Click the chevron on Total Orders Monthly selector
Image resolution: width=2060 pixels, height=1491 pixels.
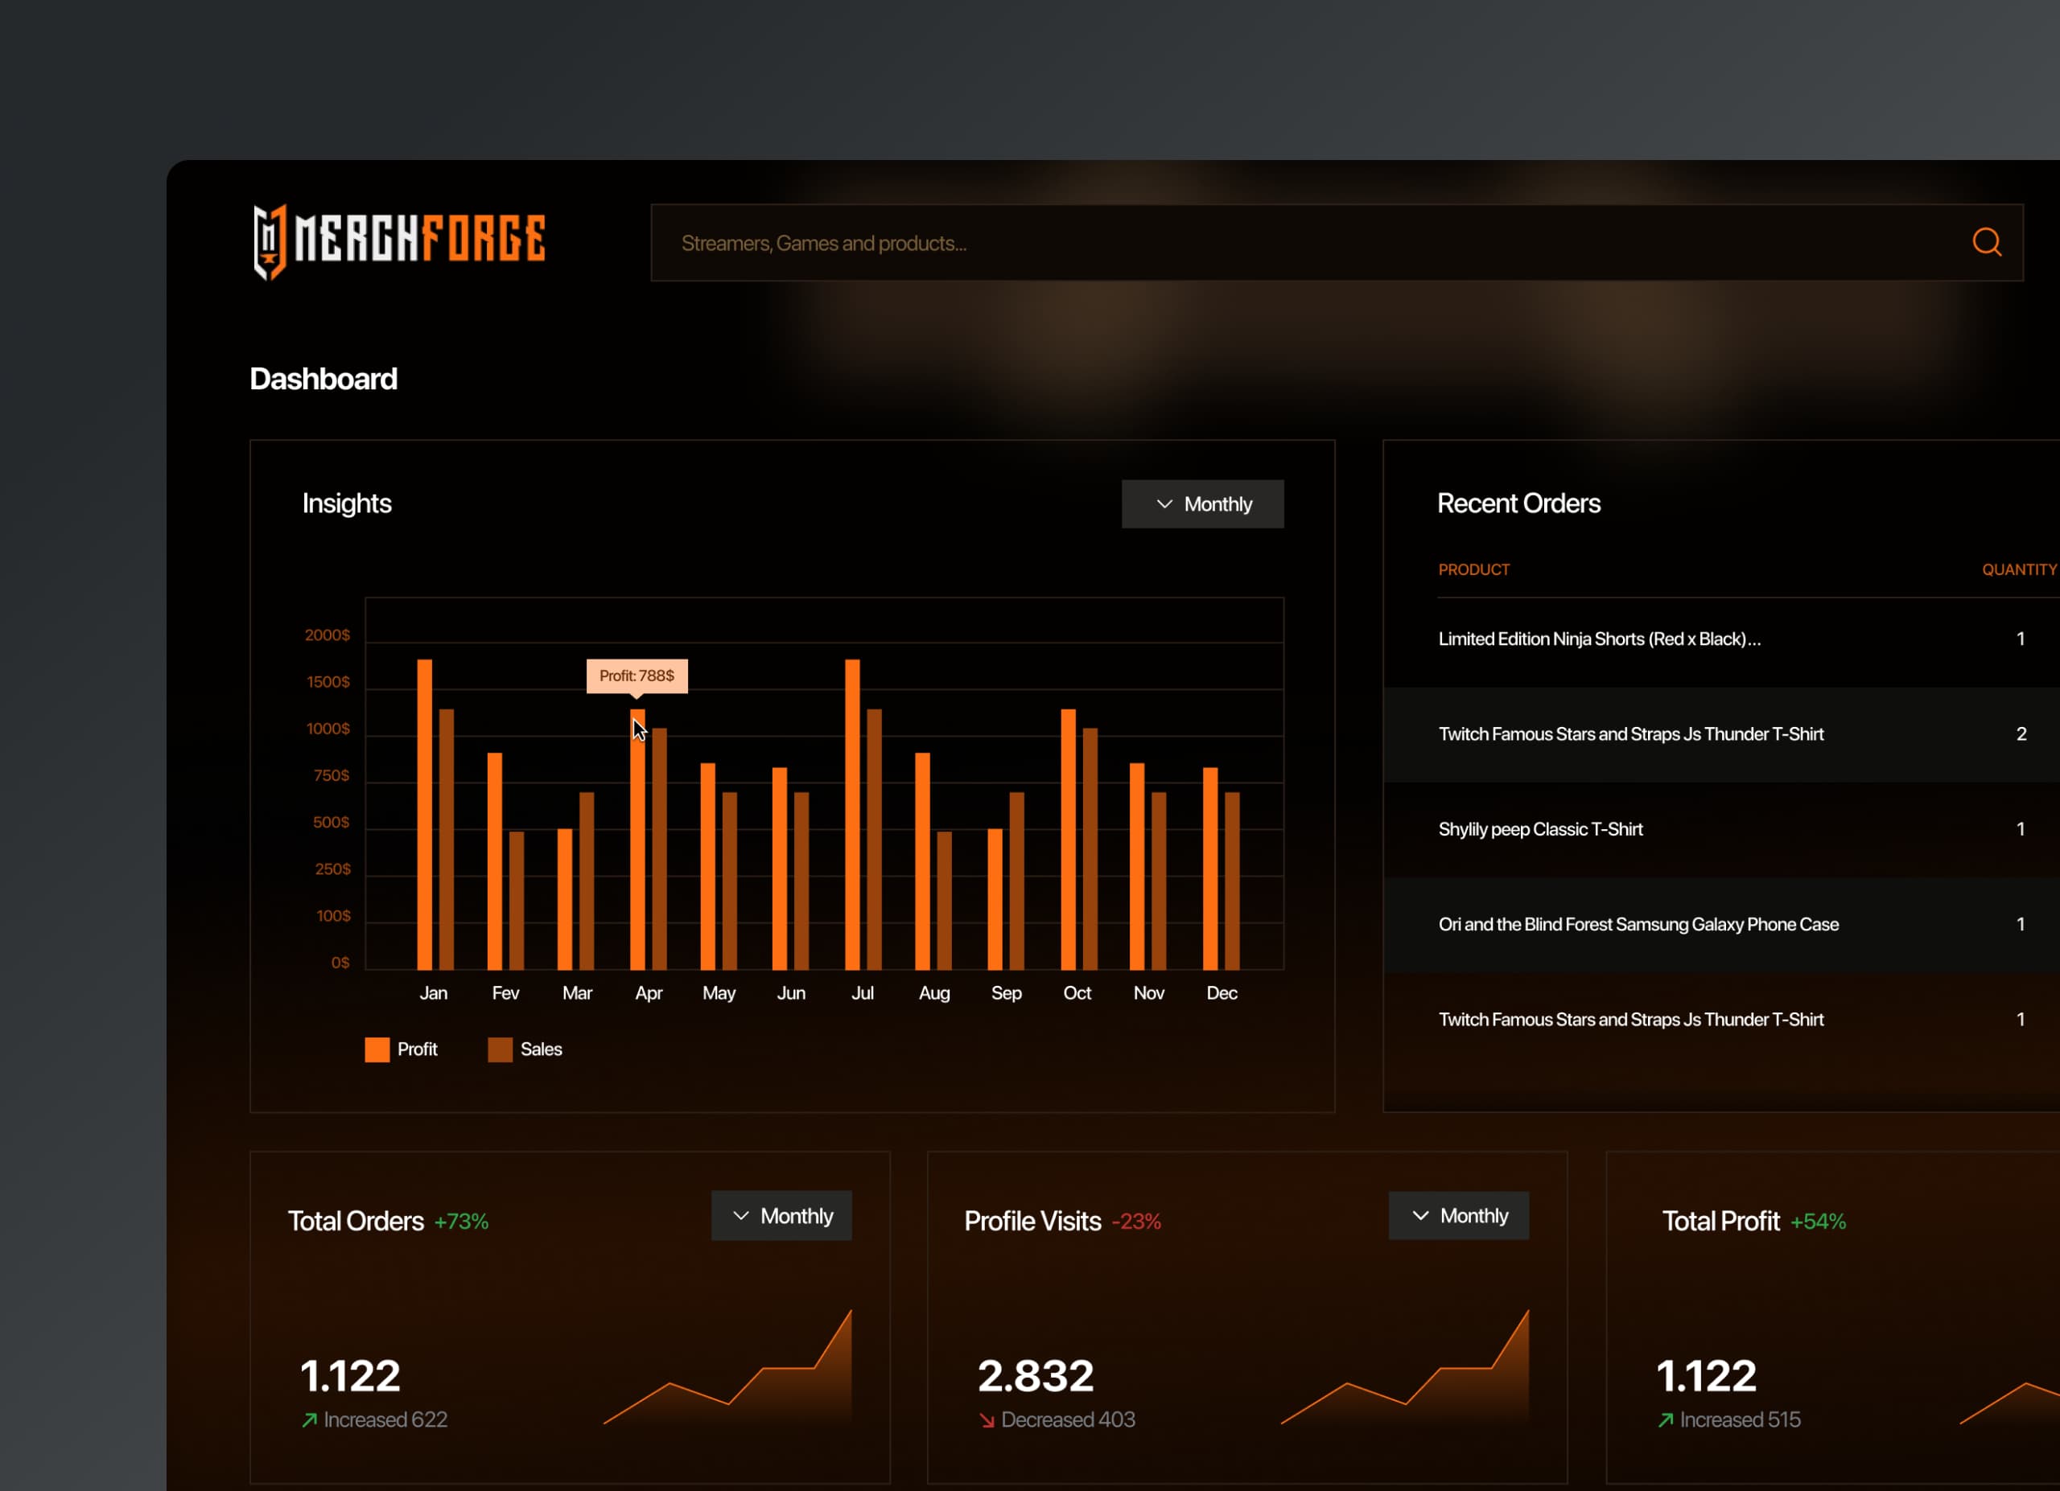(741, 1215)
